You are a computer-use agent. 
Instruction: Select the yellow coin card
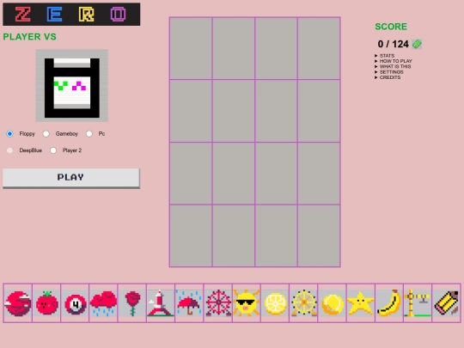(332, 303)
